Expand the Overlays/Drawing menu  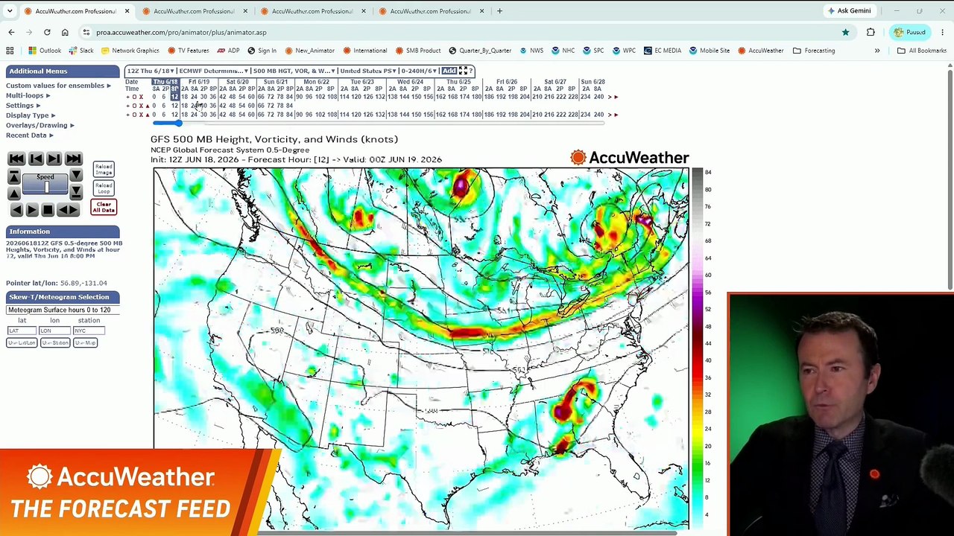40,125
